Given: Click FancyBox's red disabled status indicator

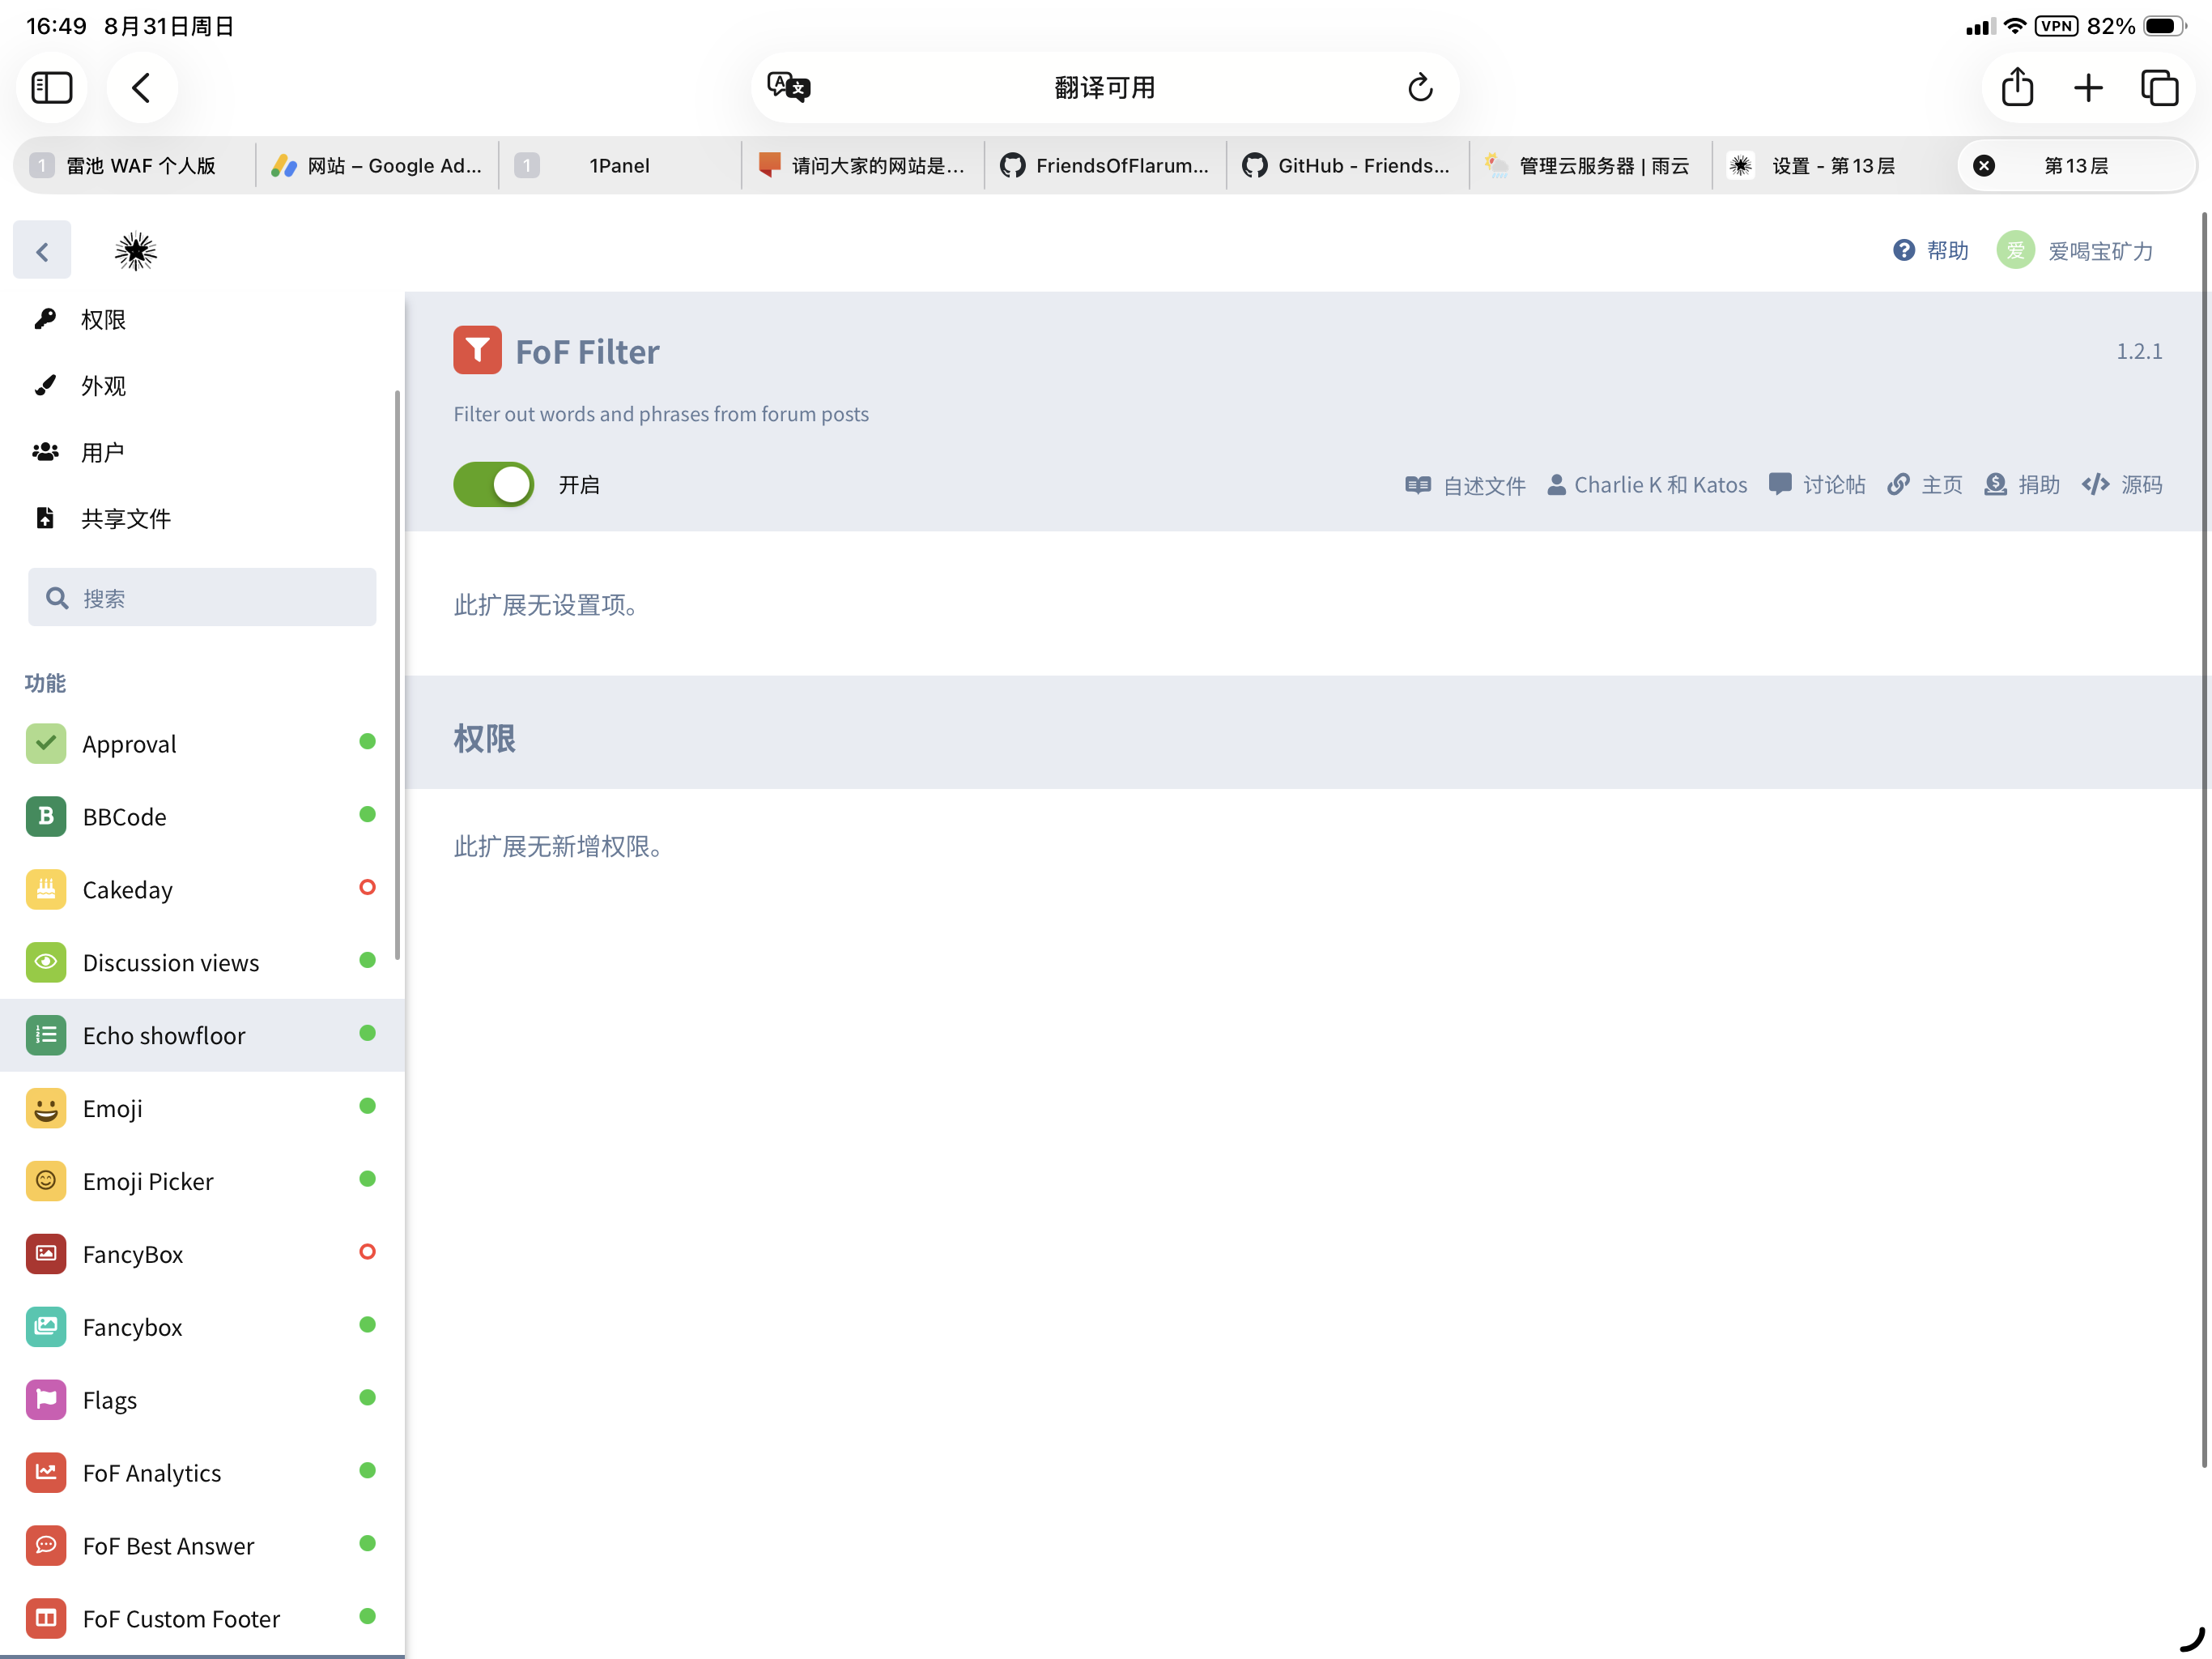Looking at the screenshot, I should tap(367, 1252).
